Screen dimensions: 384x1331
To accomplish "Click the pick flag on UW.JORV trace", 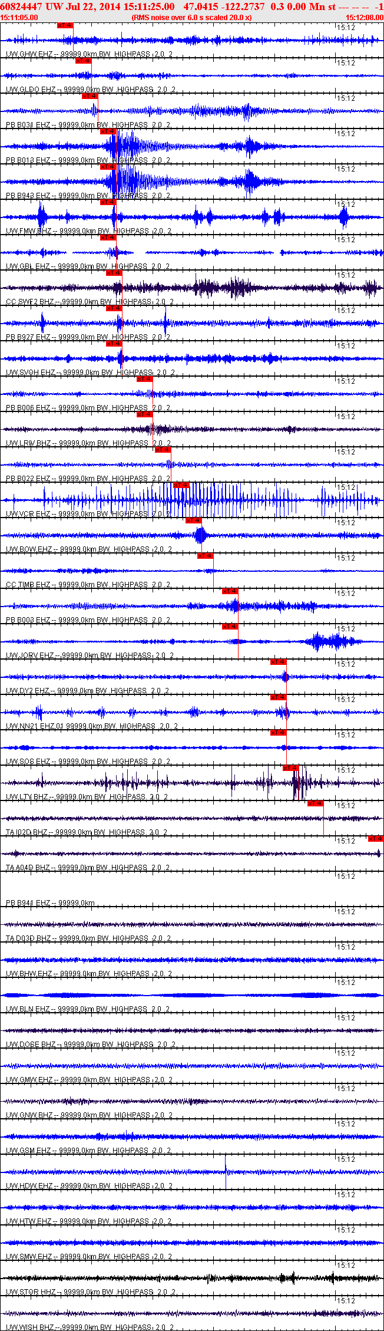I will point(230,627).
